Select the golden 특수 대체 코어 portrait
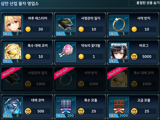The image size is (160, 120). [13, 51]
